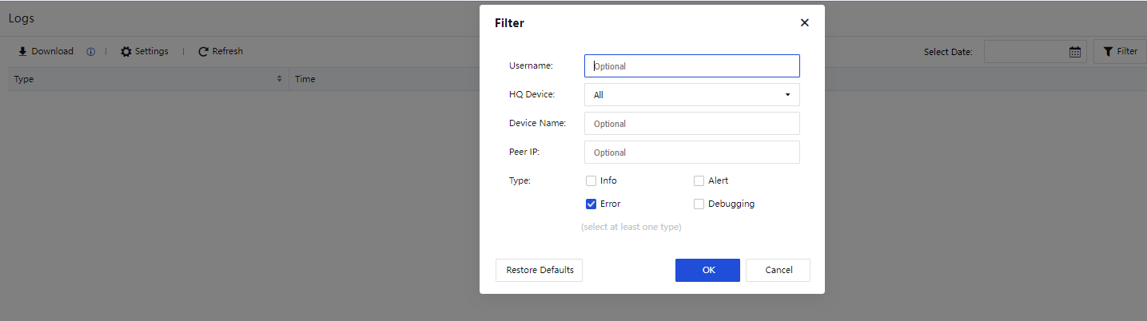Click the Refresh icon in the toolbar
Image resolution: width=1147 pixels, height=321 pixels.
click(204, 51)
